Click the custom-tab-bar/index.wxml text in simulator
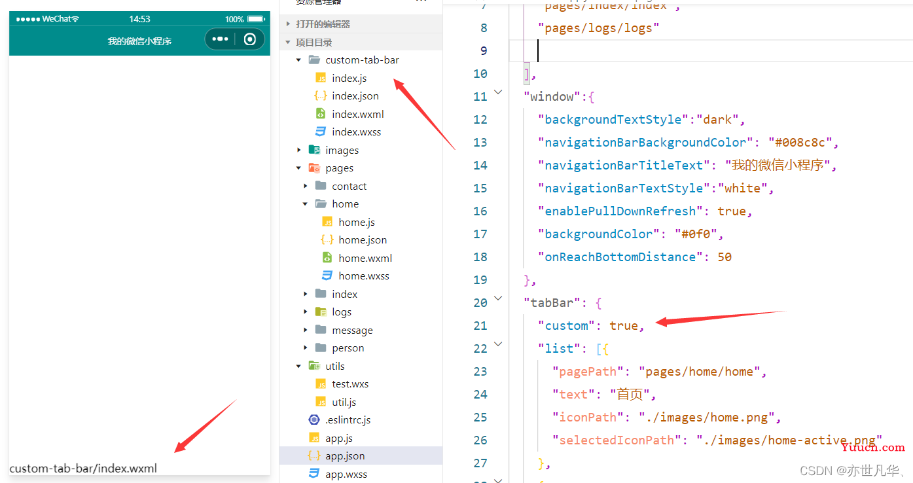Viewport: 913px width, 483px height. [x=83, y=468]
